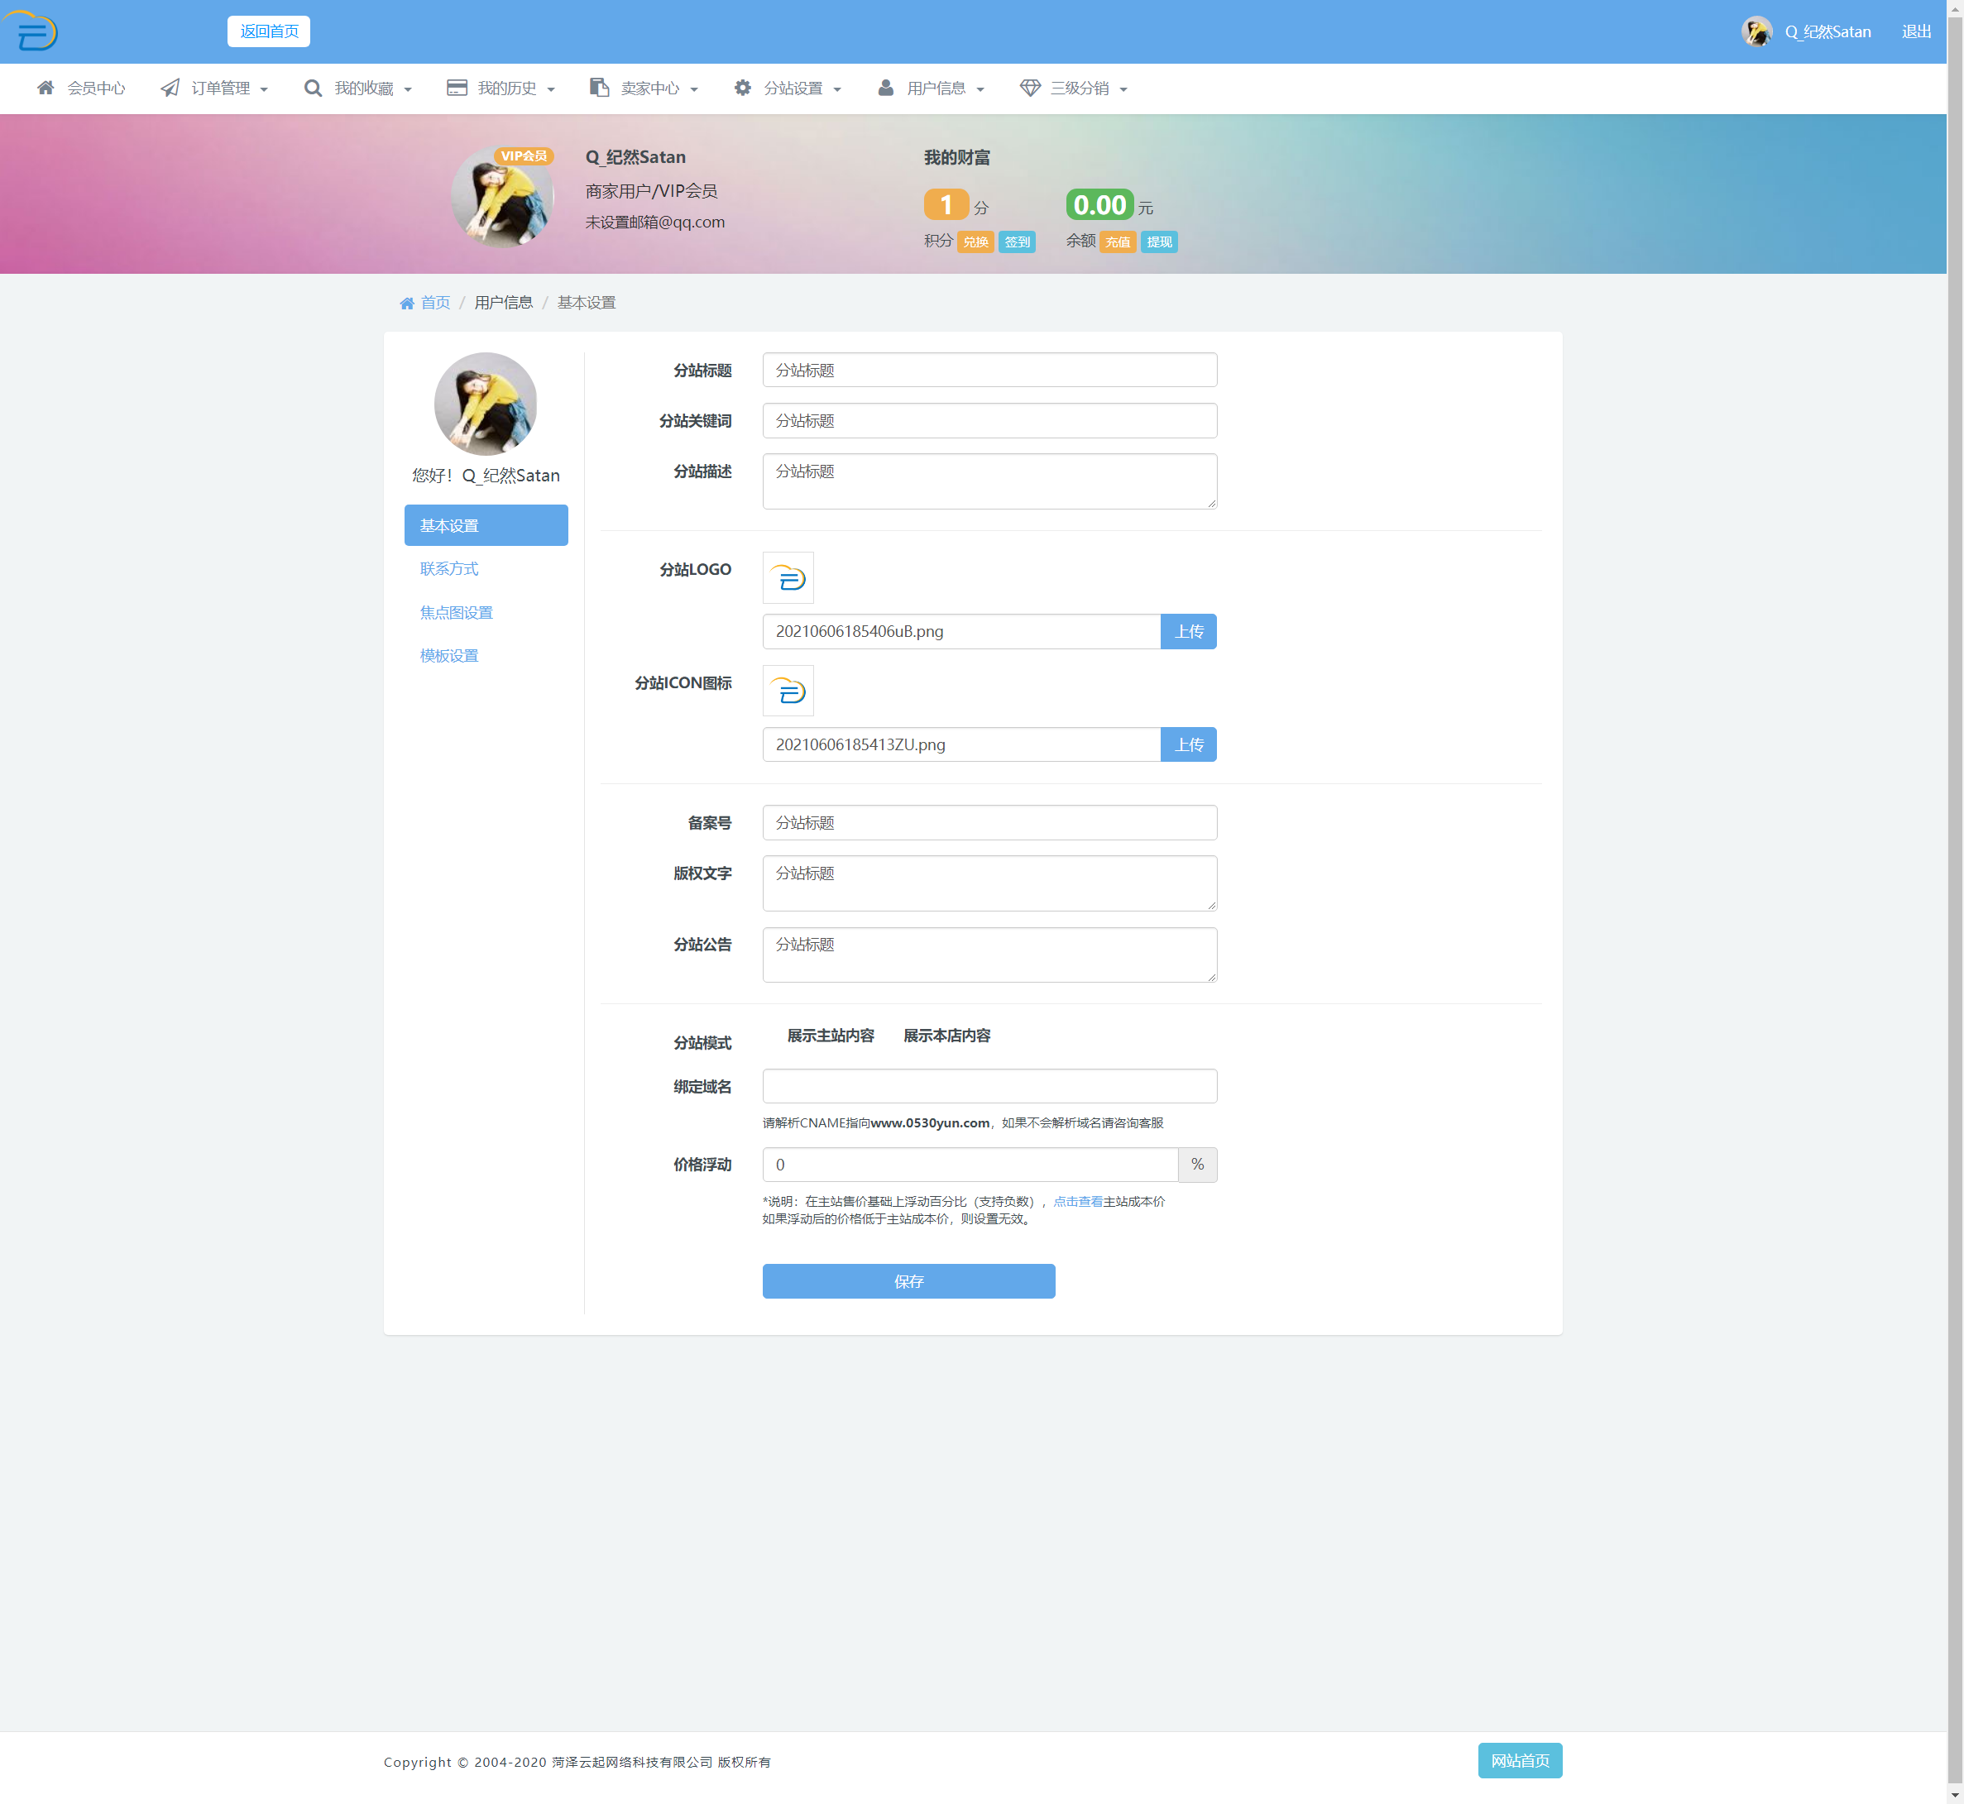Click the diamond icon for 三级分销
1964x1804 pixels.
[x=1030, y=88]
